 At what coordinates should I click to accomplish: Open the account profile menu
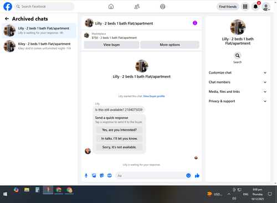[x=266, y=7]
